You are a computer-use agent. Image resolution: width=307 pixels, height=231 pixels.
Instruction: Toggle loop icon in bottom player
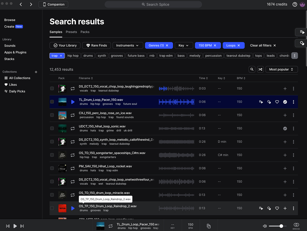coord(111,226)
